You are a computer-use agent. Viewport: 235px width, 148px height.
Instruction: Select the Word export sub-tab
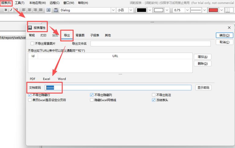[x=62, y=79]
